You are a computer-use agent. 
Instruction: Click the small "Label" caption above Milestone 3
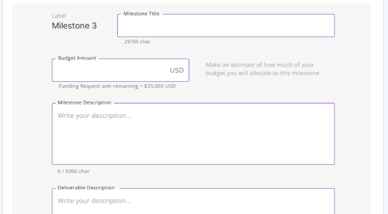tap(59, 16)
